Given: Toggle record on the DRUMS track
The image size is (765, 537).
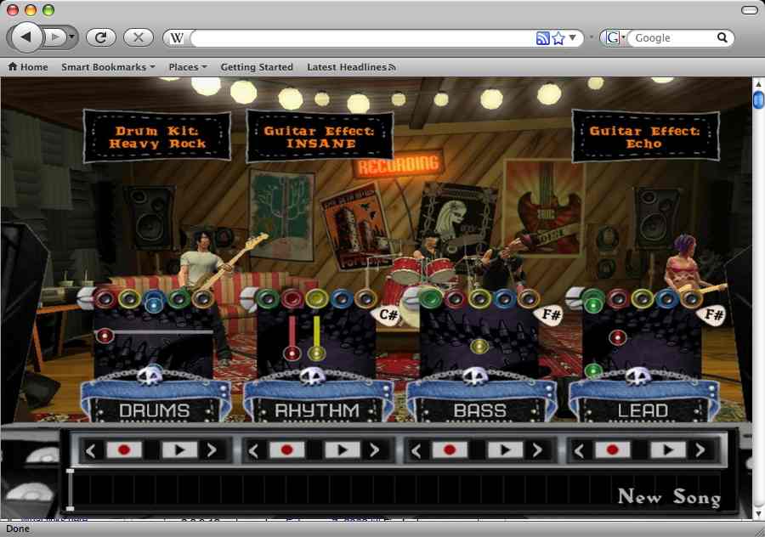Looking at the screenshot, I should (x=124, y=449).
